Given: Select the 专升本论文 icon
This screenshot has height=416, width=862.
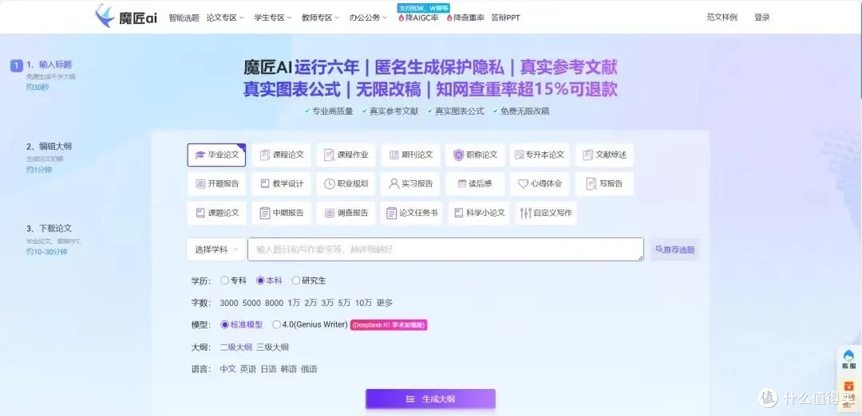Looking at the screenshot, I should coord(519,155).
